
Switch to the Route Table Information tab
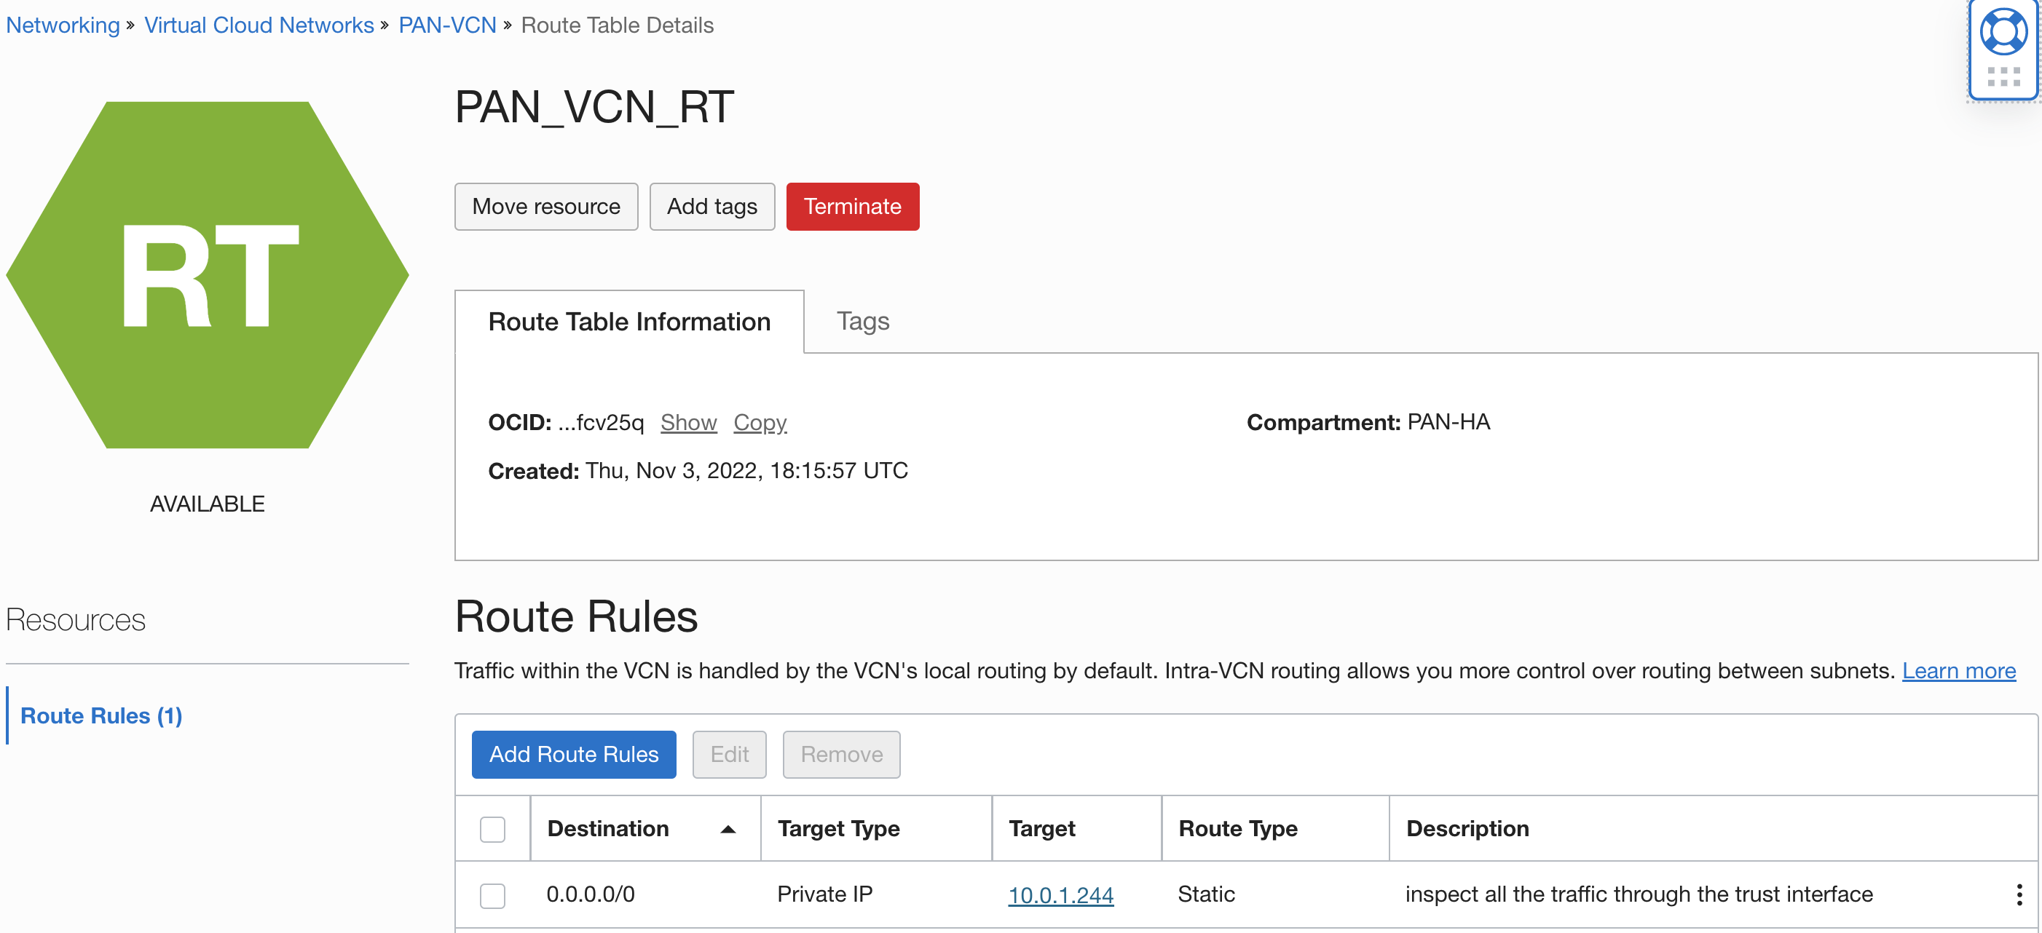628,322
